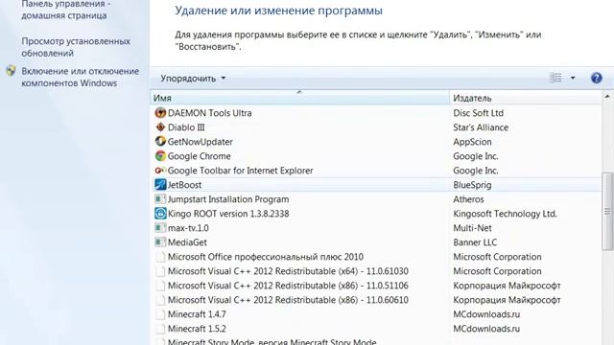The height and width of the screenshot is (345, 614).
Task: Click publisher Atheros
Action: (x=468, y=199)
